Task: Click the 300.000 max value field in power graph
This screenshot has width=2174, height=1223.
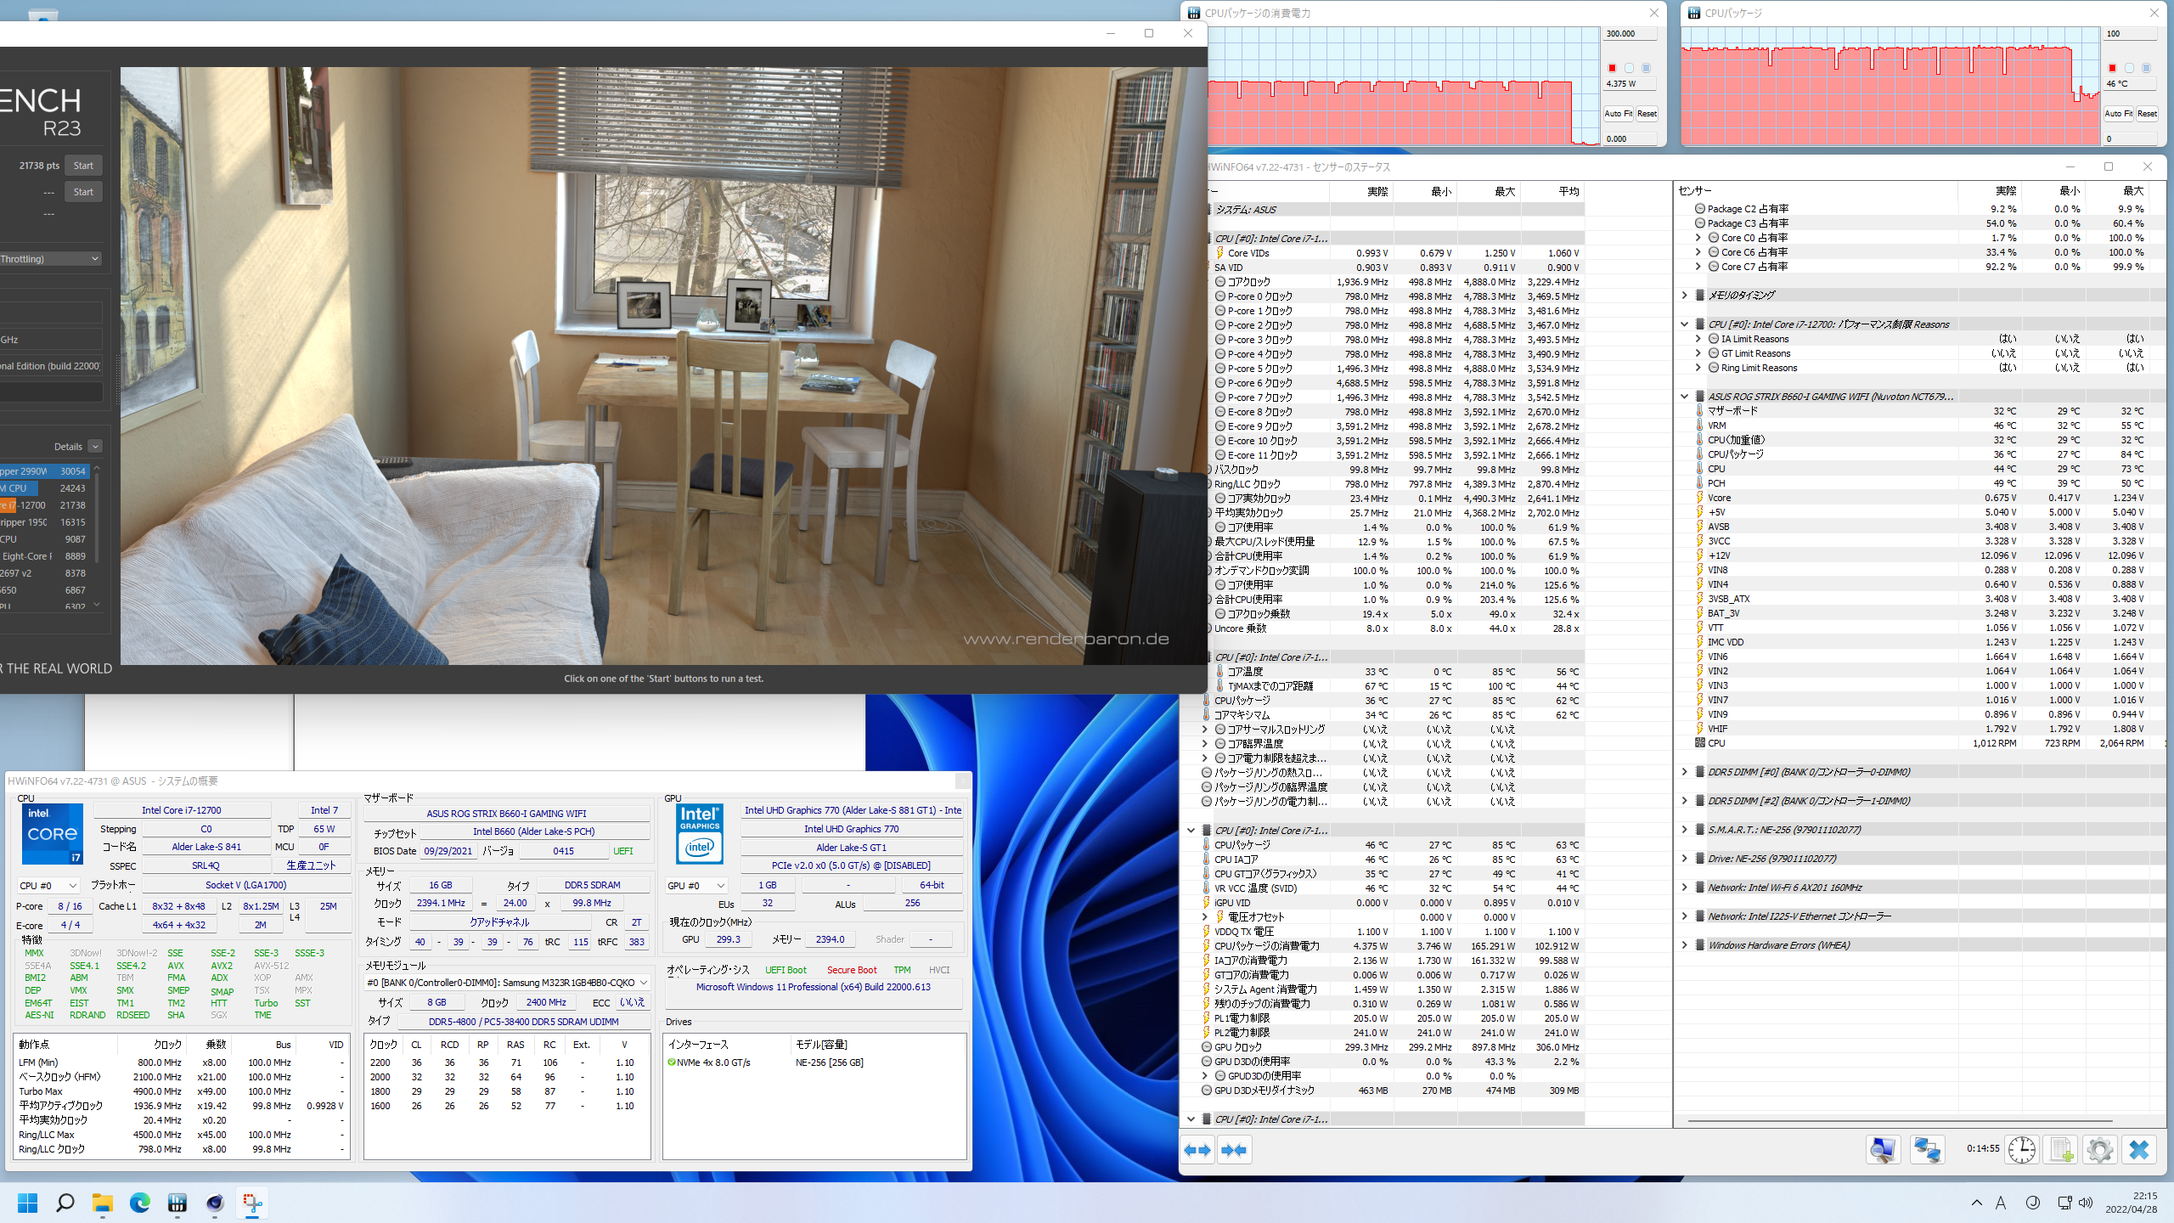Action: (x=1630, y=34)
